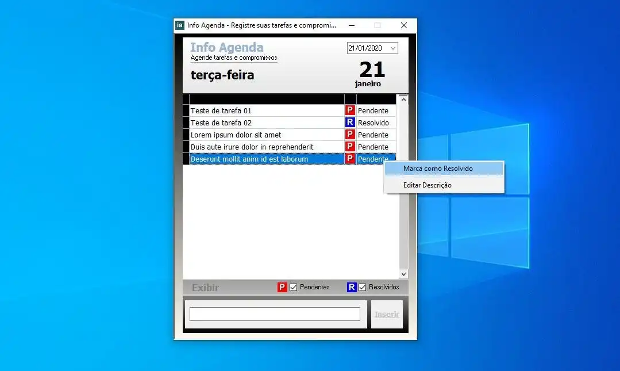620x371 pixels.
Task: Toggle the Pendentes checkbox
Action: point(293,287)
